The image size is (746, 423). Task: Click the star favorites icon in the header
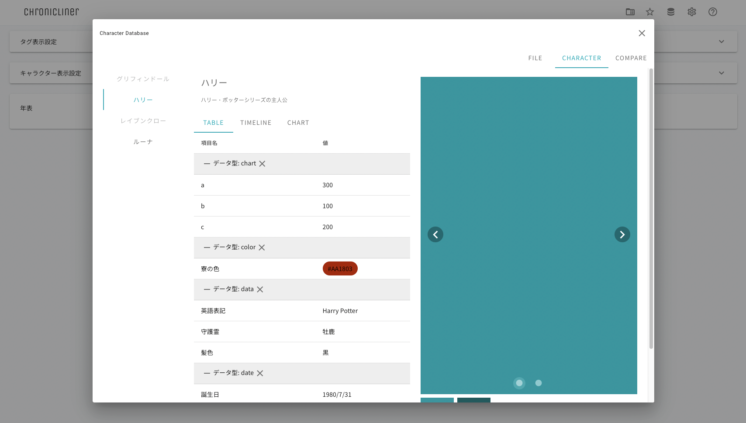click(650, 12)
